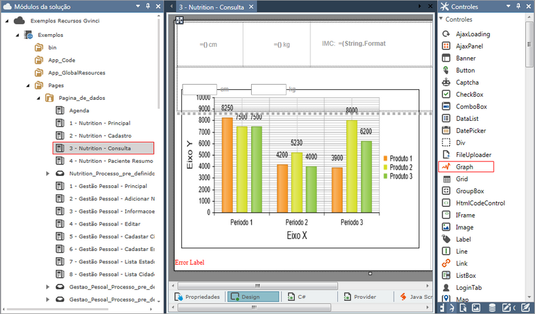This screenshot has height=314, width=535.
Task: Switch to the Design tab
Action: 253,297
